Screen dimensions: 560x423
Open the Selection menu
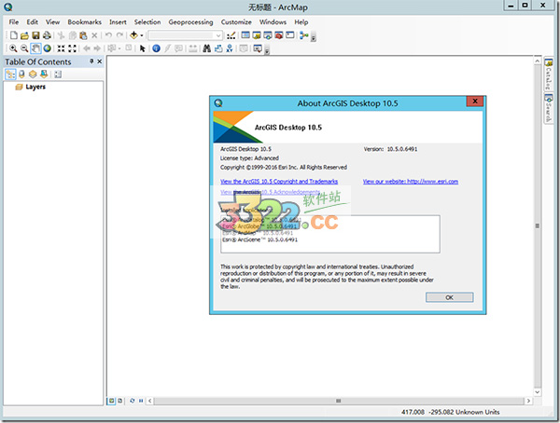[147, 22]
